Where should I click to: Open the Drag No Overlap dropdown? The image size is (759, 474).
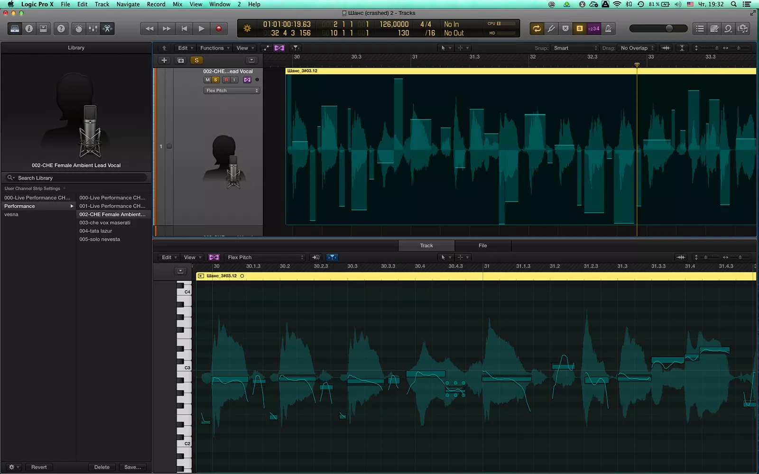(x=637, y=48)
